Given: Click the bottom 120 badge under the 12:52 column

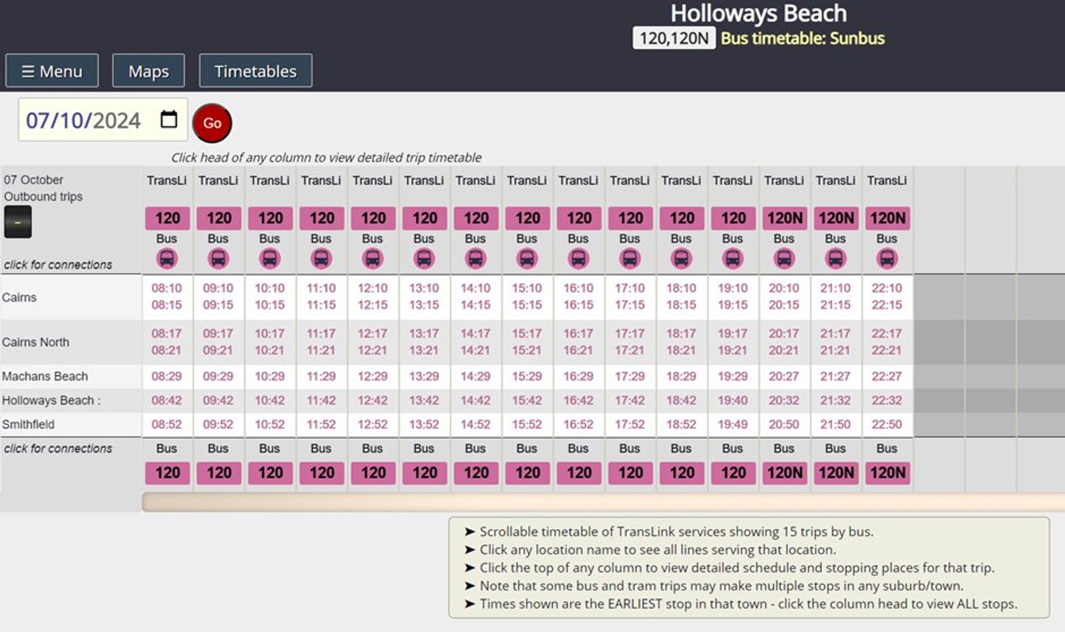Looking at the screenshot, I should click(373, 473).
